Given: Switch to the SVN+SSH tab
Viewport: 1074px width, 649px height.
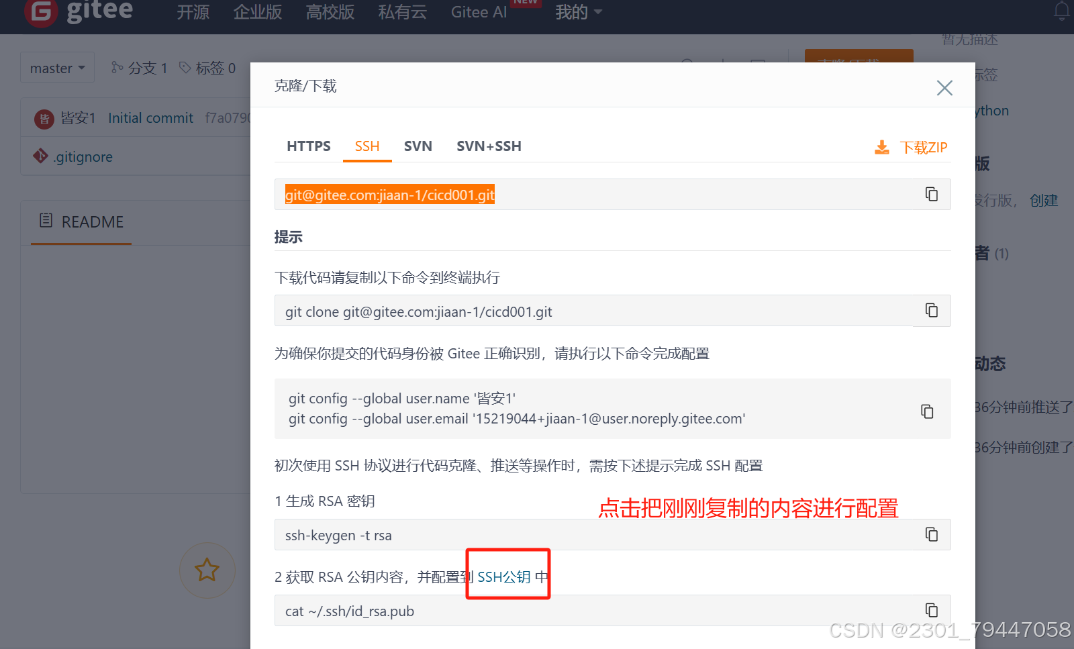Looking at the screenshot, I should 489,146.
